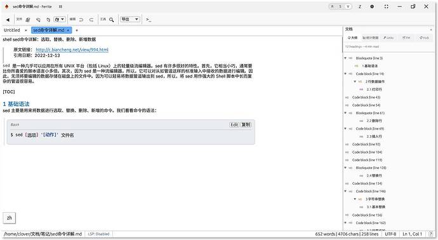Open the c.biancheng.net/view/994.html link

click(72, 50)
